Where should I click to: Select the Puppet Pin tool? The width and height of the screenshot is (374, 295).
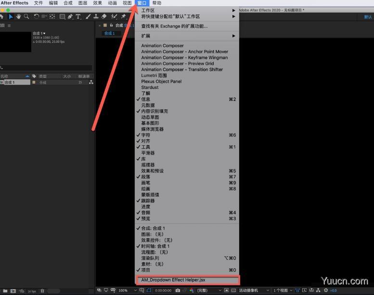click(x=123, y=17)
